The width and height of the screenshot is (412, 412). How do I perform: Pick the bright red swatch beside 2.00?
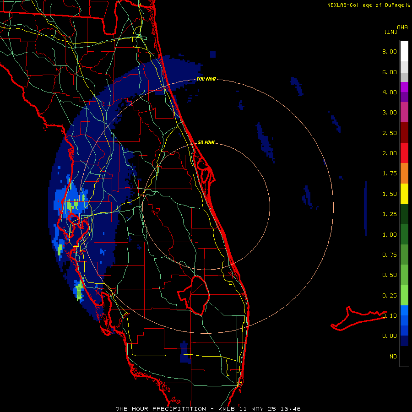404,153
